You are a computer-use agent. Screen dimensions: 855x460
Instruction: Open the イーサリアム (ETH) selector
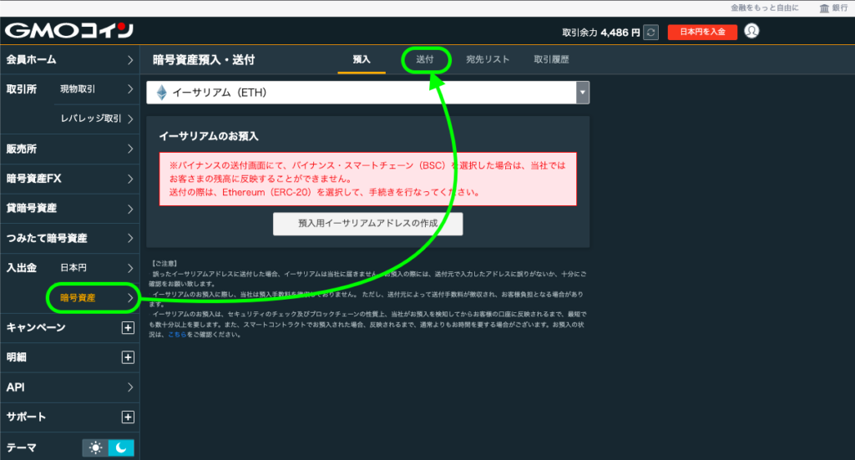point(367,92)
